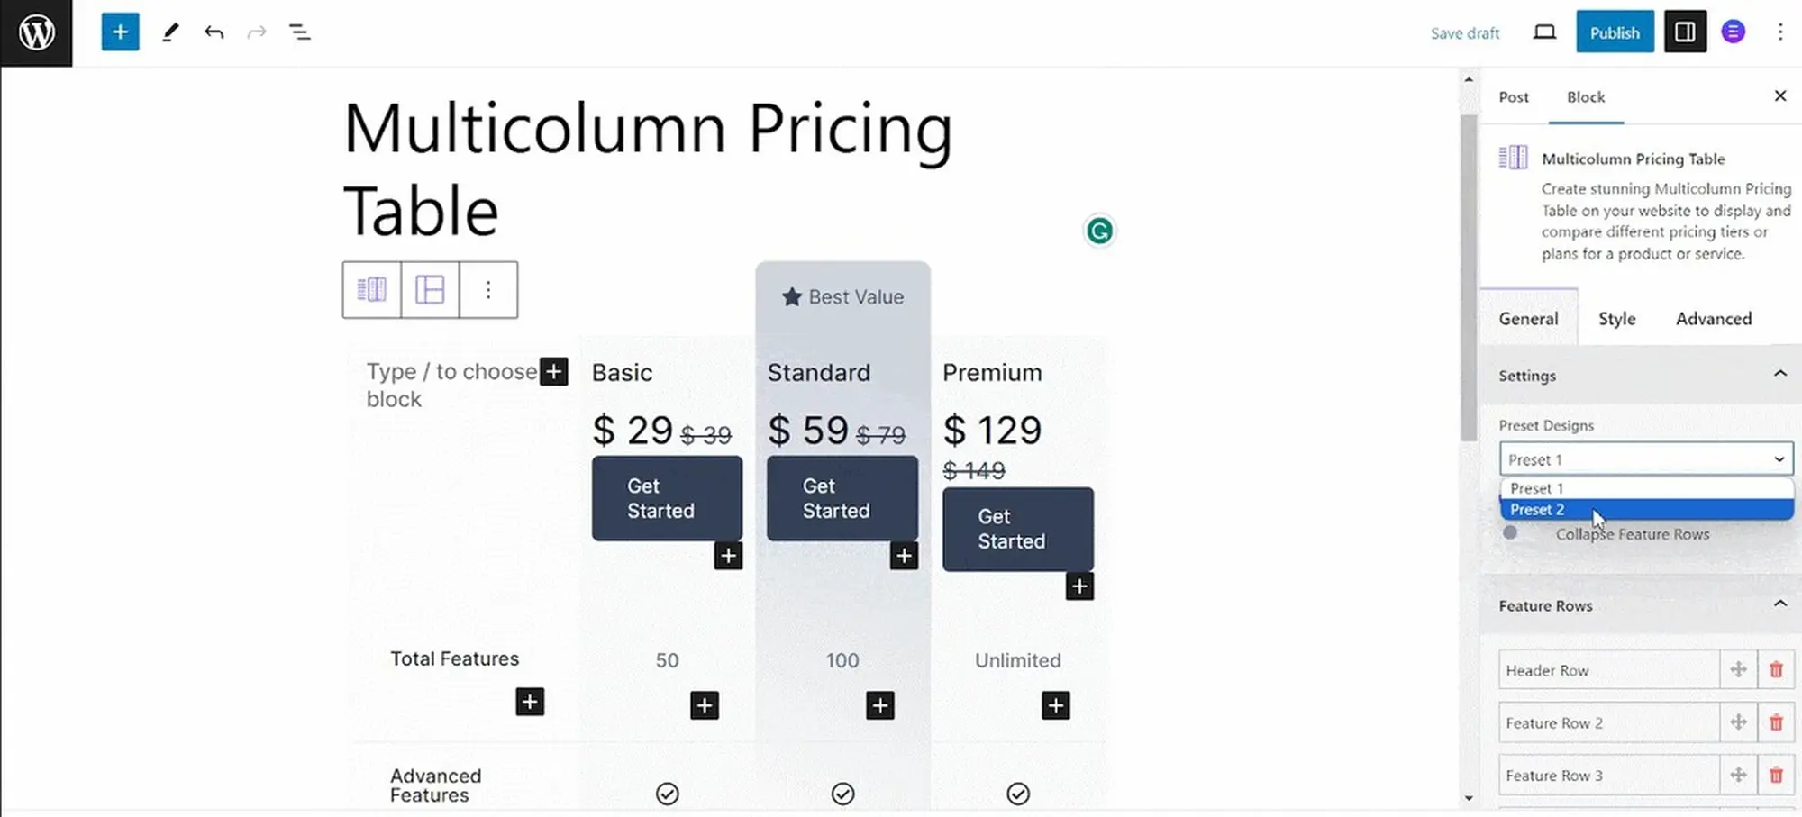Open the Preset Designs dropdown

click(1645, 459)
